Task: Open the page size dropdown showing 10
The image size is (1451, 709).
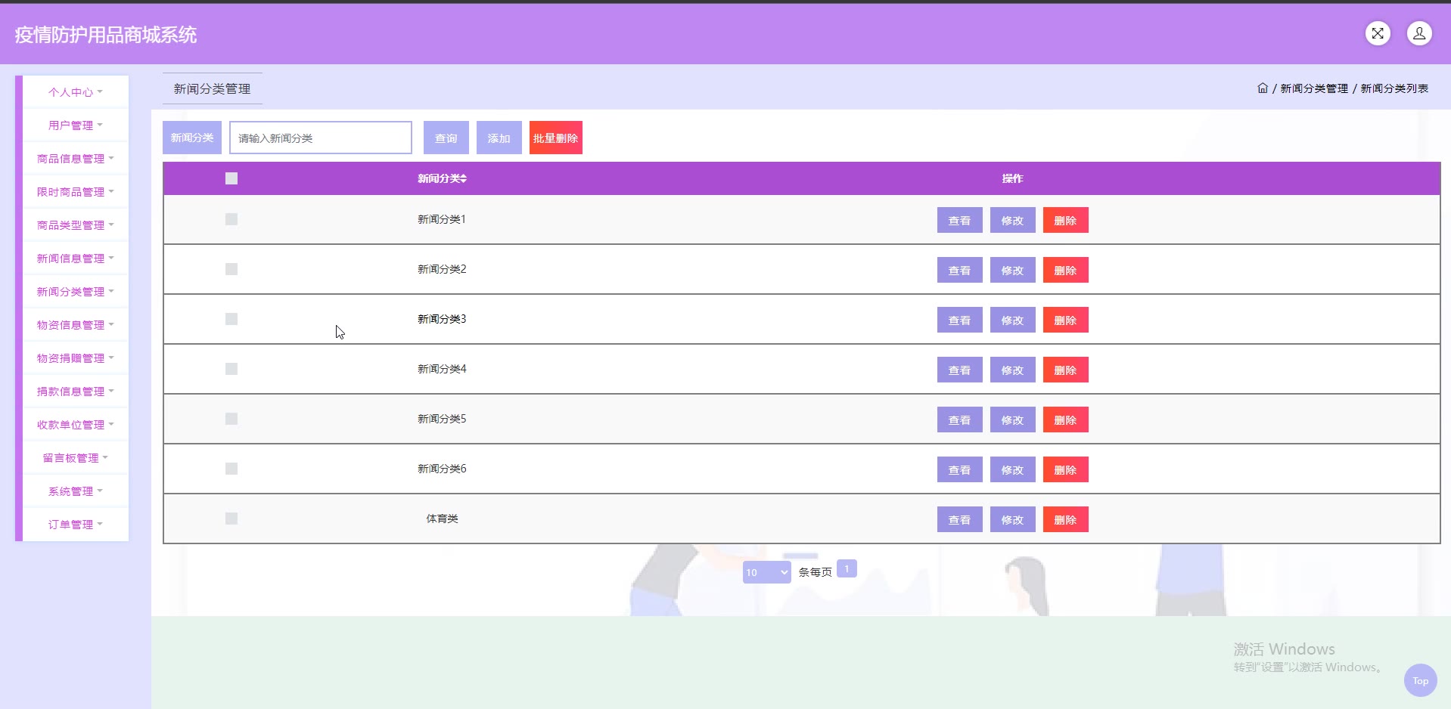Action: pos(767,572)
